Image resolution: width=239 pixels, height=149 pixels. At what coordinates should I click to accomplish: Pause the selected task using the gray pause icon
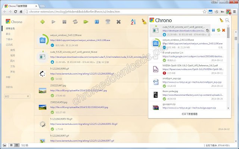[64, 22]
